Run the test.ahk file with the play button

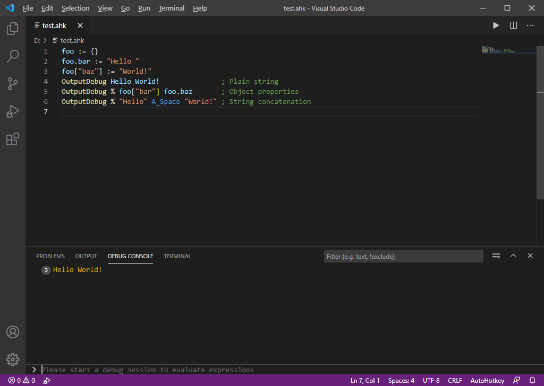click(x=496, y=25)
